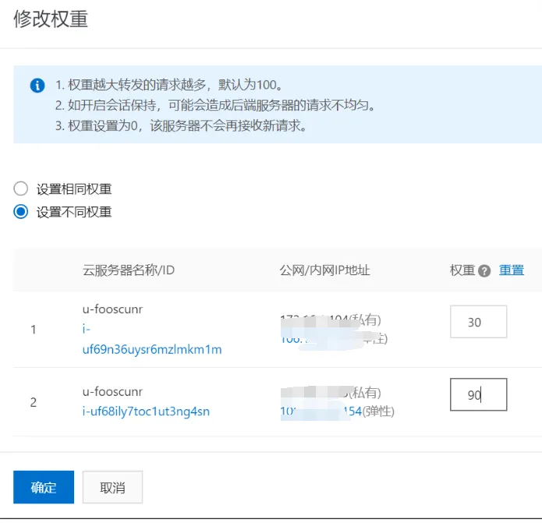542x523 pixels.
Task: Click the 云服务器名称/ID column header
Action: tap(129, 270)
